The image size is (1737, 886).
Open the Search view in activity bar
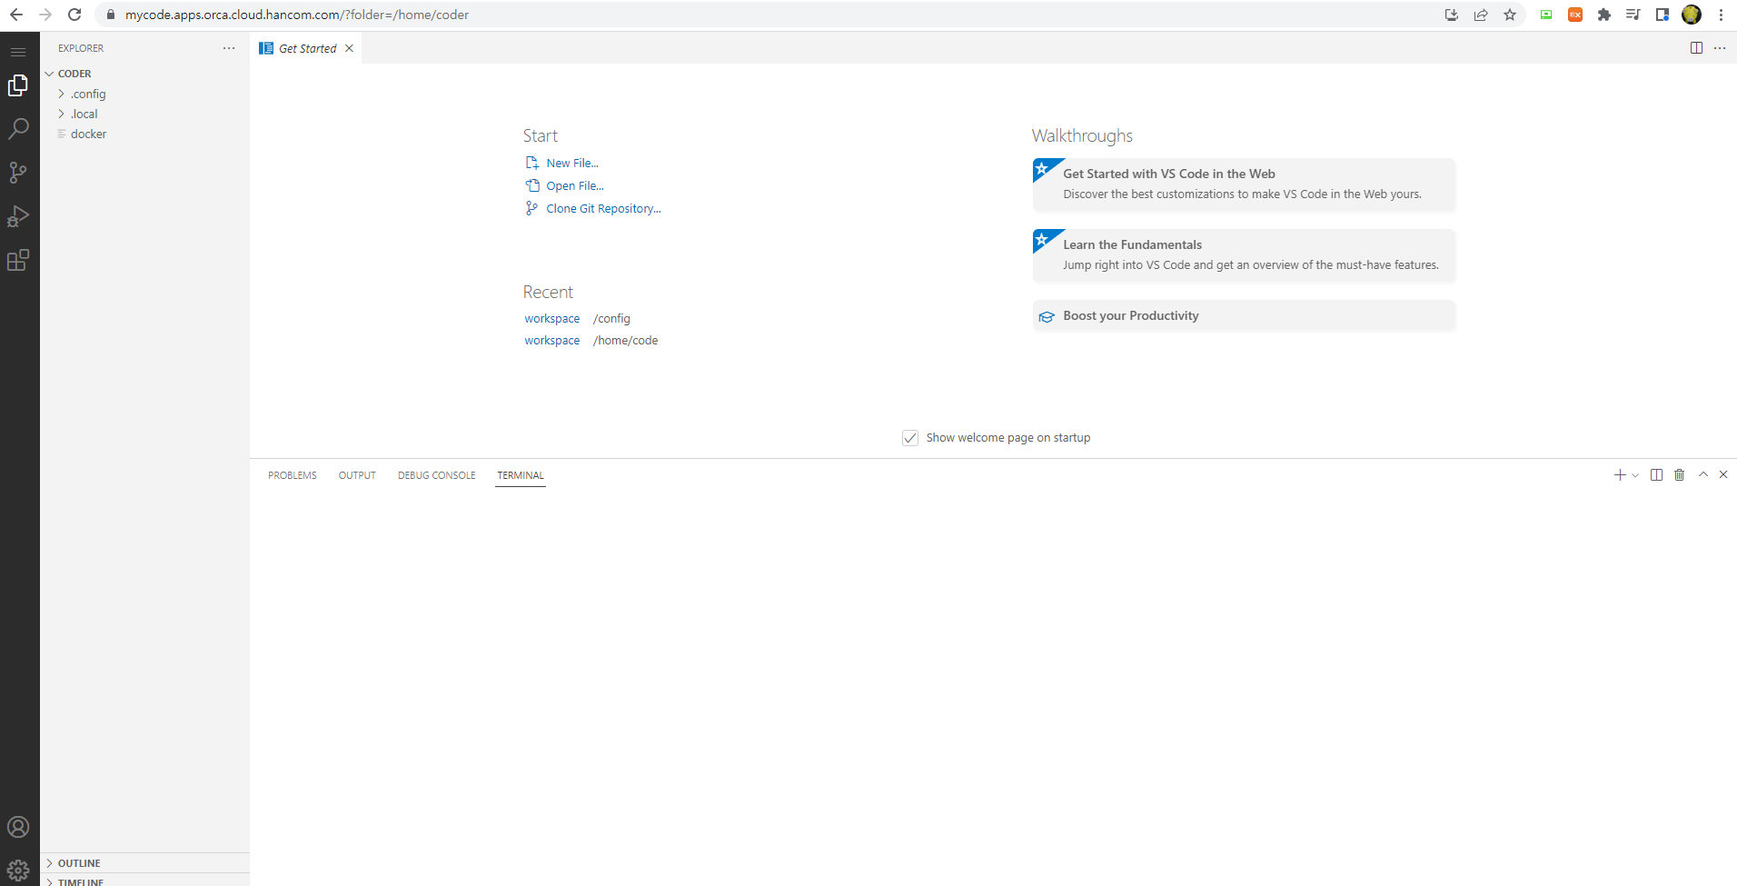(x=18, y=129)
